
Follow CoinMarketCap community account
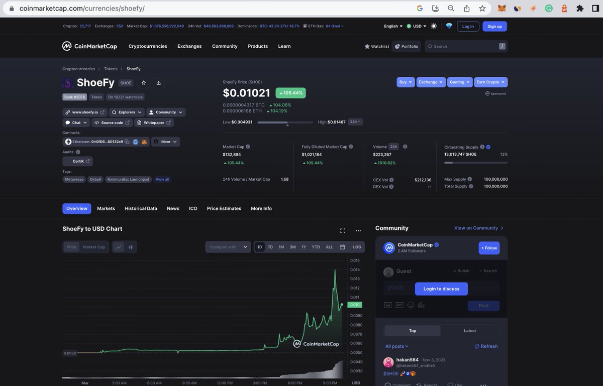click(x=489, y=248)
